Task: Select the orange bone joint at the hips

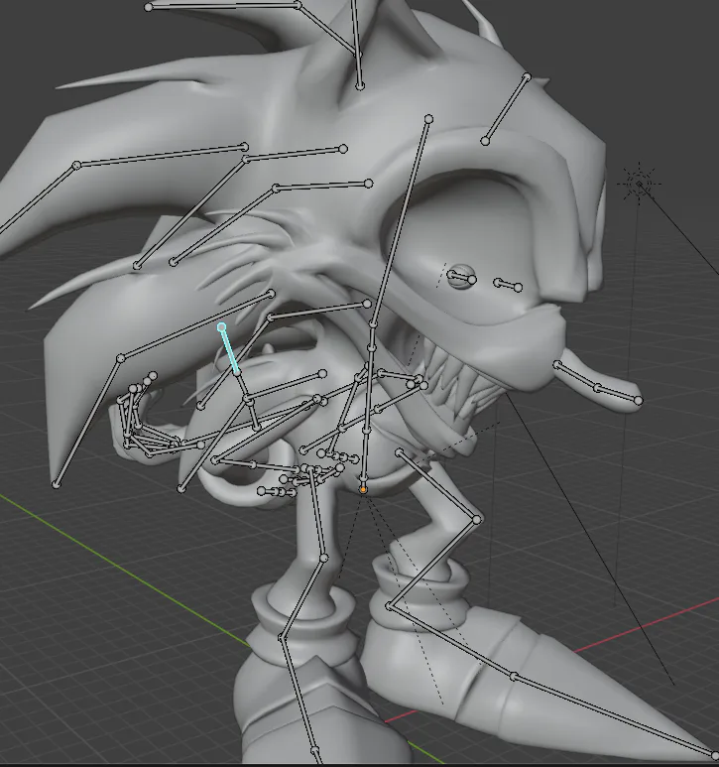Action: coord(363,489)
